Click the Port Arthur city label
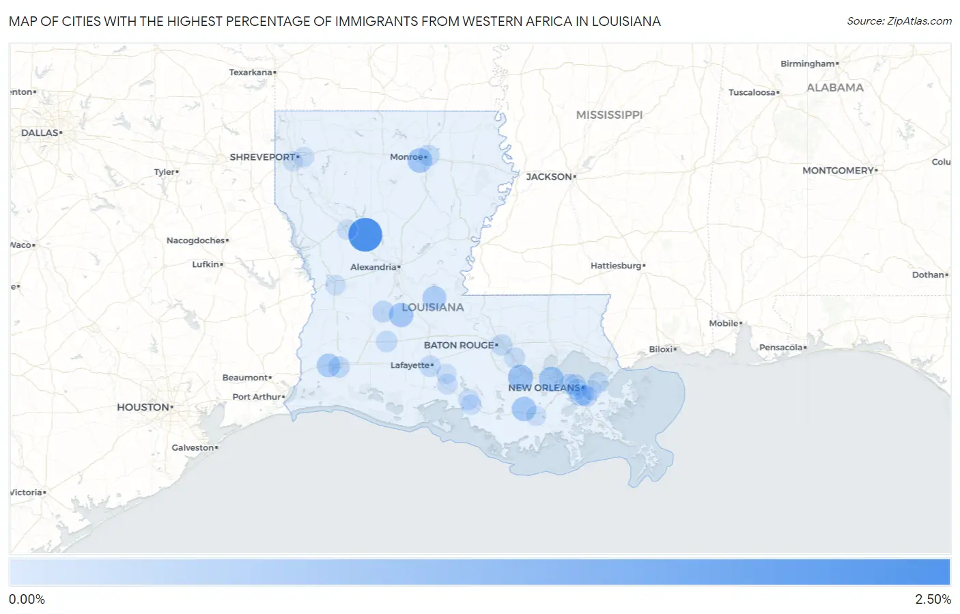The width and height of the screenshot is (960, 614). pos(257,397)
